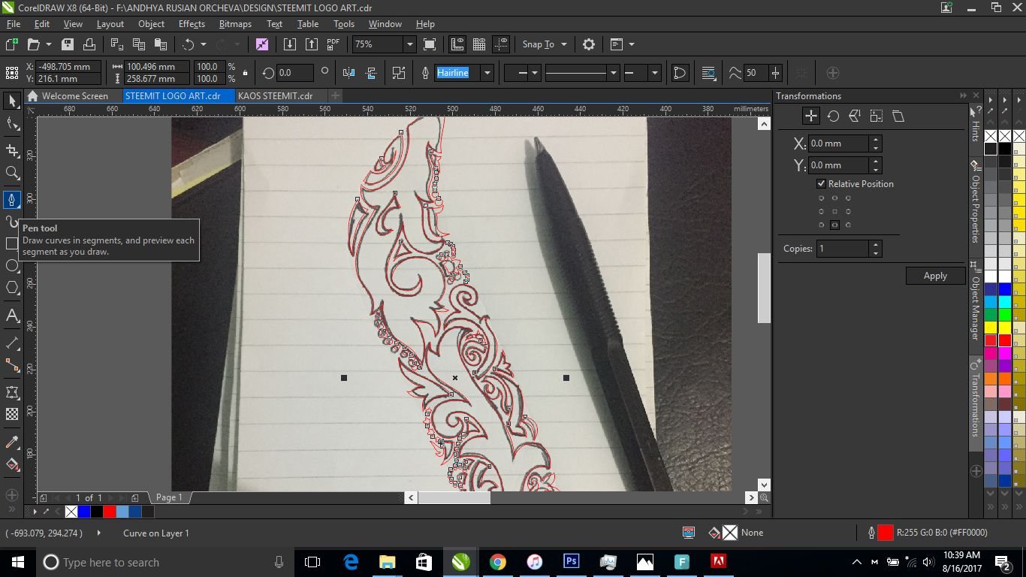1026x577 pixels.
Task: Select the top-left anchor point
Action: tap(821, 198)
